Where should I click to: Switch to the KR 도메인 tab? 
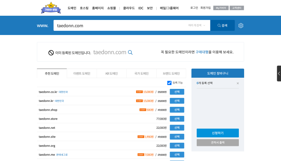point(112,73)
